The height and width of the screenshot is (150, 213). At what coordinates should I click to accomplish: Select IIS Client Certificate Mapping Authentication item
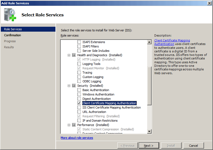tap(111, 107)
